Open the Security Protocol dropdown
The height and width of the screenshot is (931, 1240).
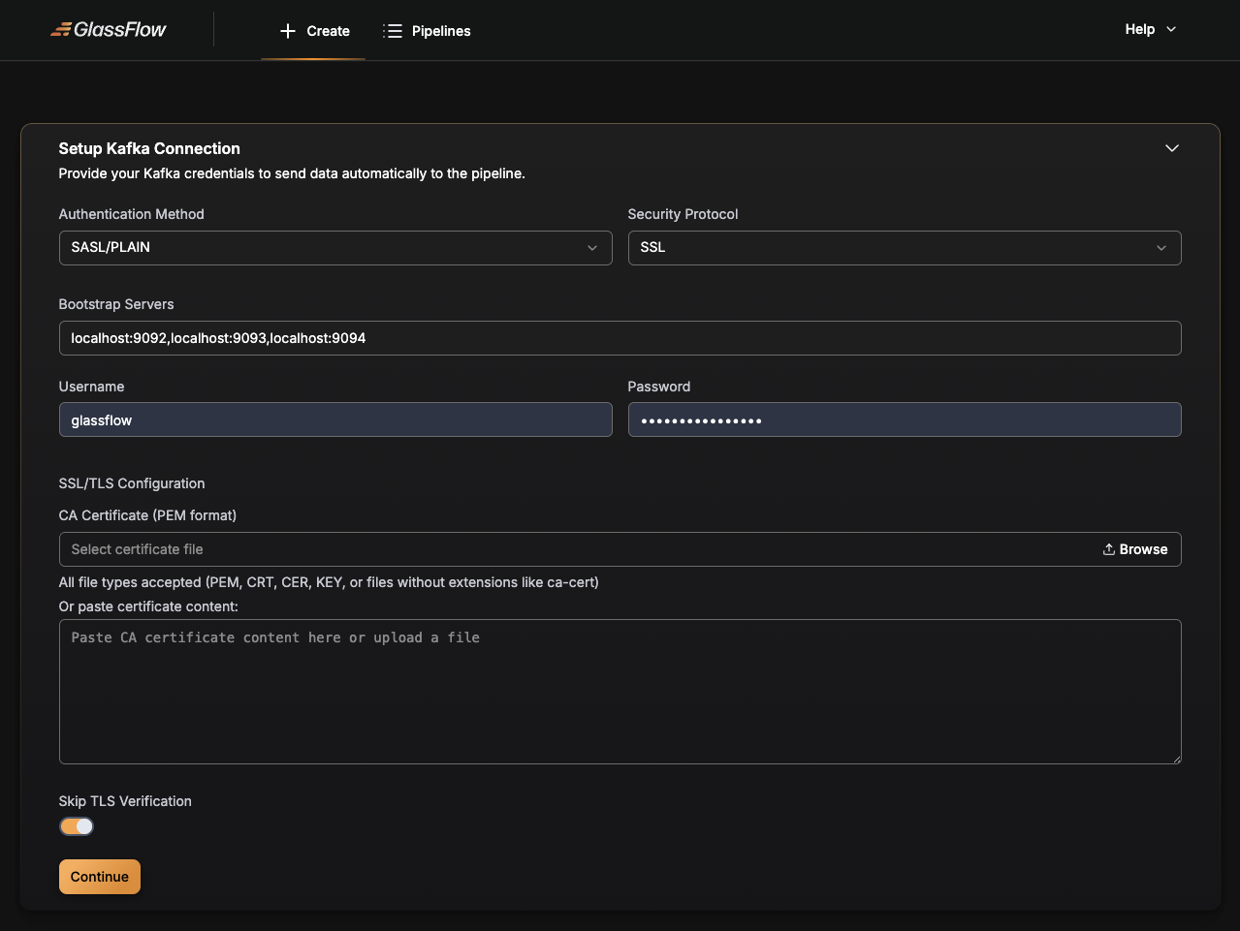click(904, 247)
